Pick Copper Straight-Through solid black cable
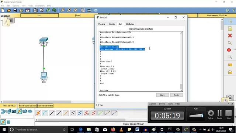The image size is (236, 133). (x=52, y=113)
